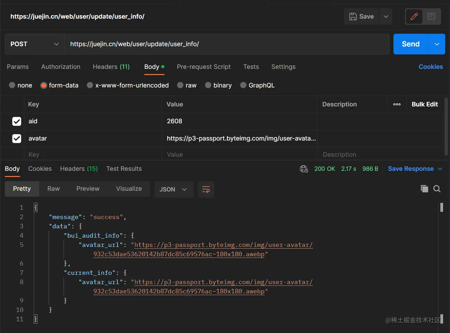Viewport: 450px width, 333px height.
Task: Expand the Send button dropdown arrow
Action: pos(437,44)
